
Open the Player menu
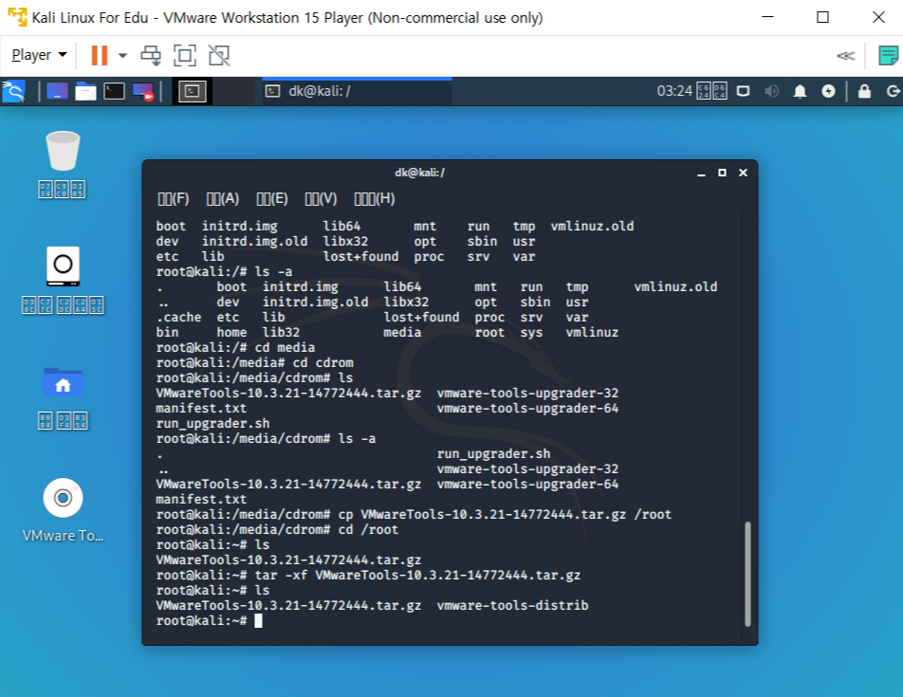click(39, 55)
